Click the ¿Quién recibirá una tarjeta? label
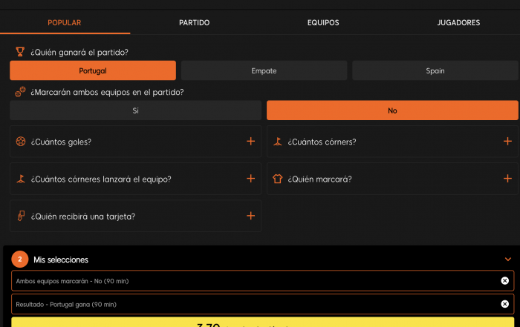Viewport: 520px width, 327px height. pyautogui.click(x=83, y=217)
